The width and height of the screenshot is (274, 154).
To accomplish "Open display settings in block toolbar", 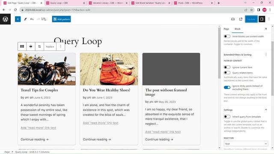I will (39, 47).
